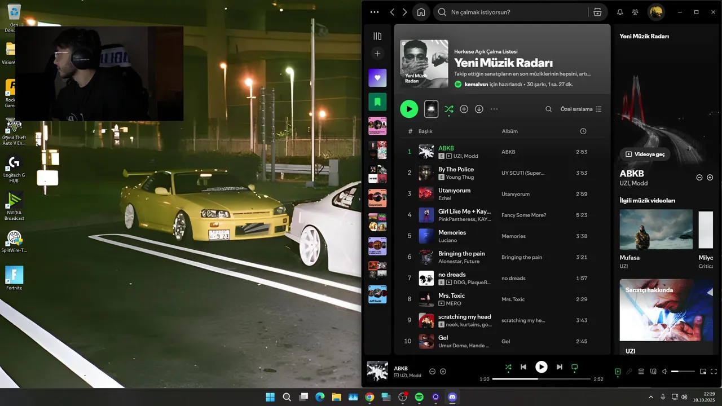Click the create playlist plus in the sidebar
This screenshot has height=406, width=722.
tap(377, 54)
